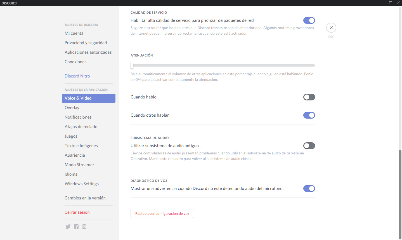402x240 pixels.
Task: Select Conexiones in sidebar
Action: (x=89, y=62)
